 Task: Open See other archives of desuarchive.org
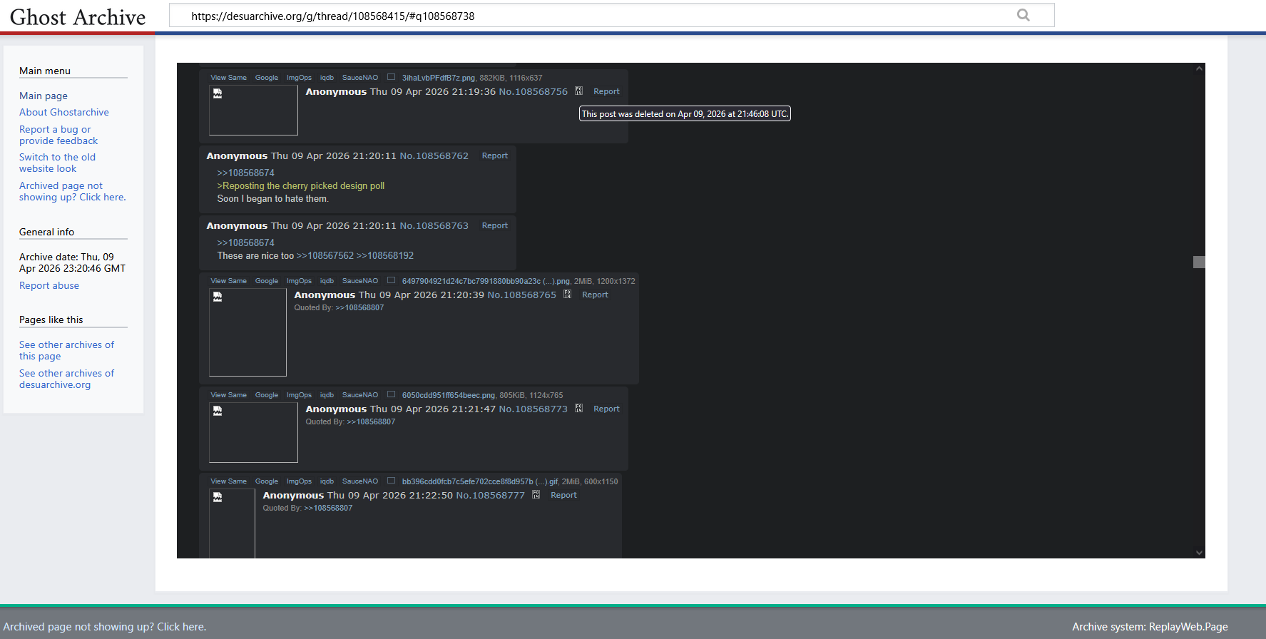pos(66,379)
